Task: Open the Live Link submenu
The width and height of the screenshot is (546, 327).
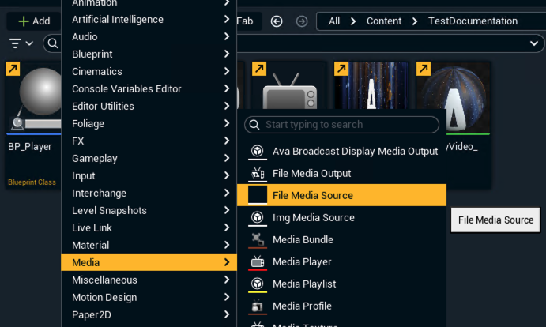Action: click(149, 227)
